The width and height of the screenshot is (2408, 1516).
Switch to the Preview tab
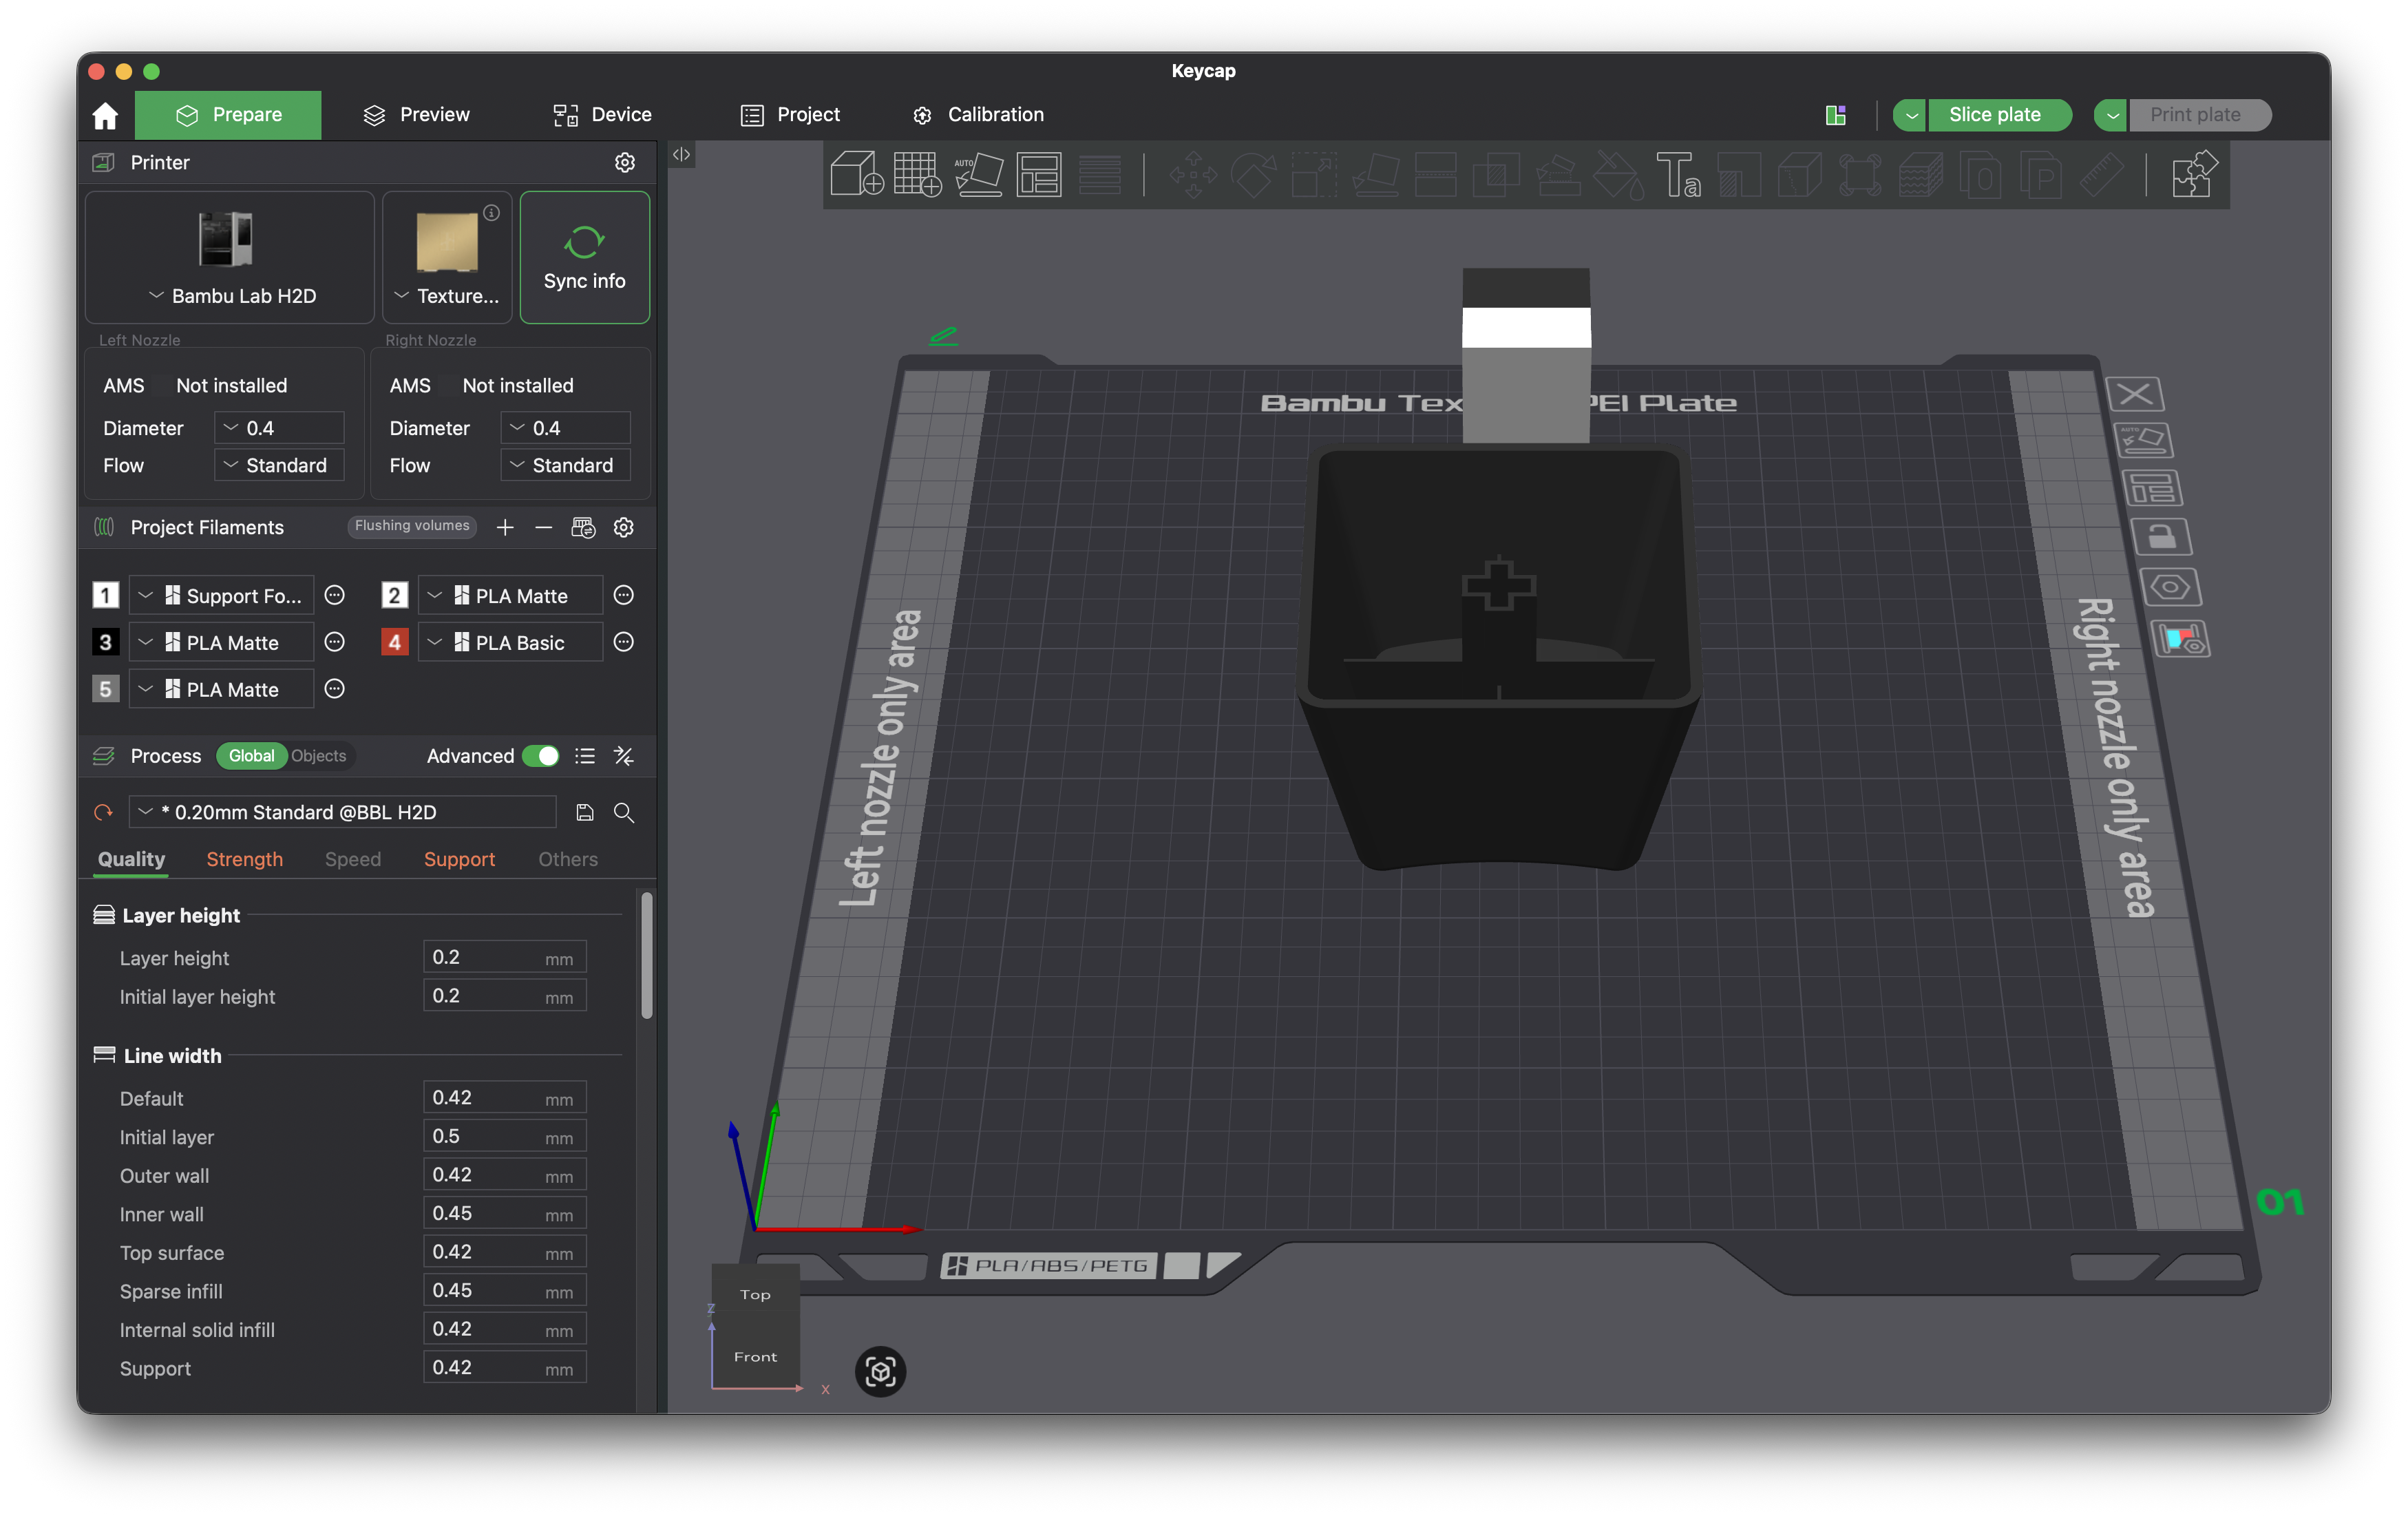(x=417, y=115)
